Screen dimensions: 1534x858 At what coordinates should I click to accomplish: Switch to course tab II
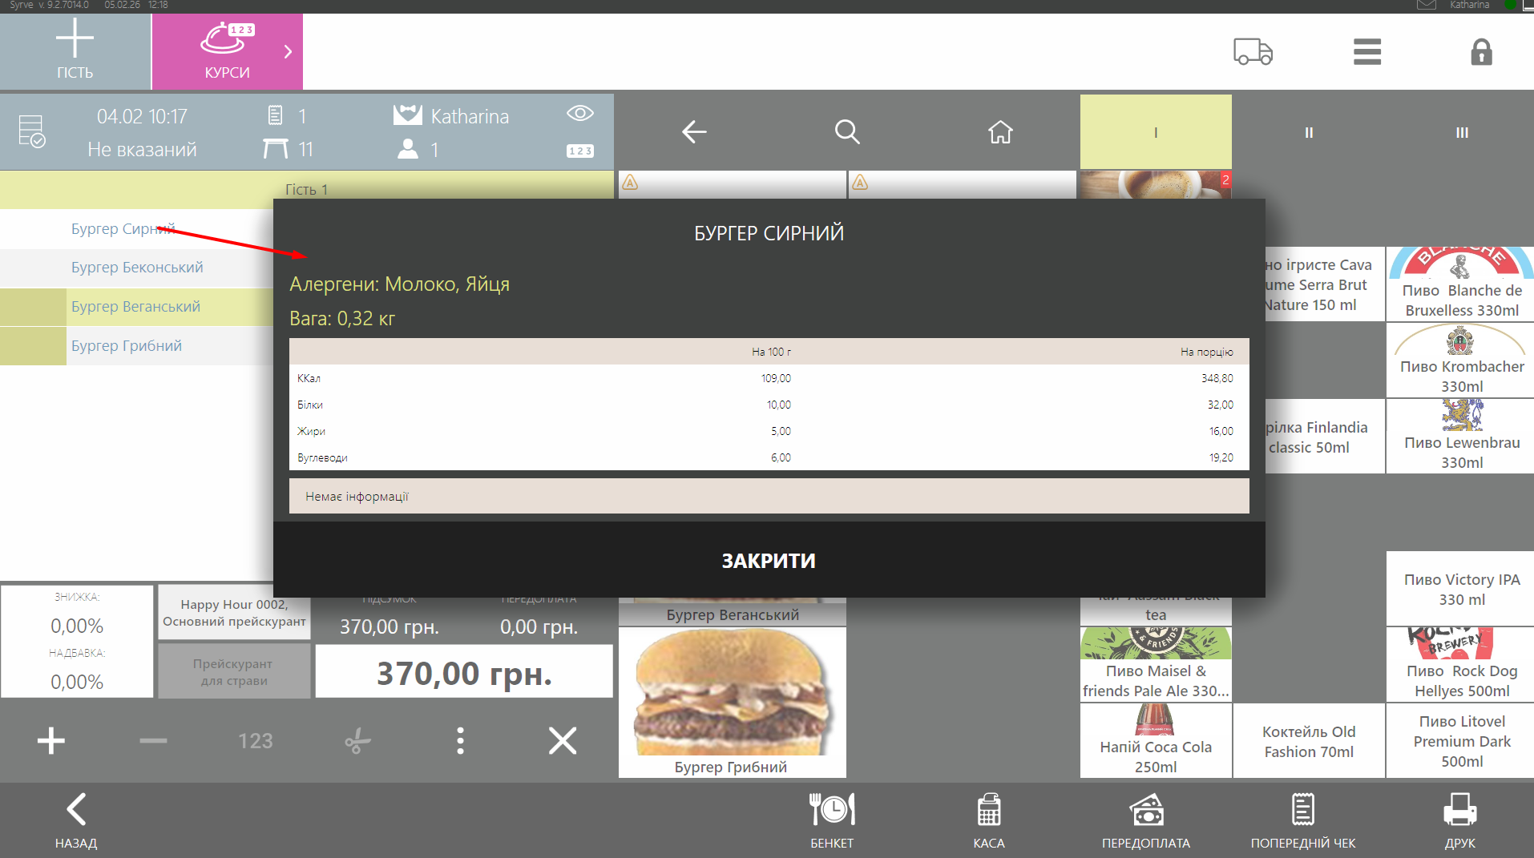[1308, 133]
